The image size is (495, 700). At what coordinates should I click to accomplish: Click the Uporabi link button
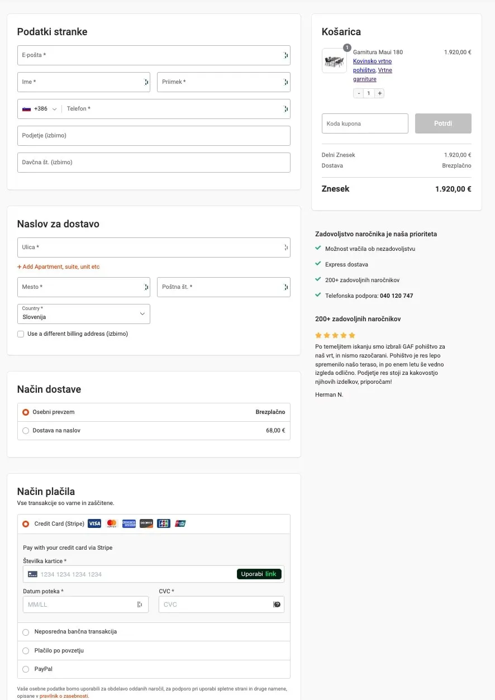tap(259, 574)
